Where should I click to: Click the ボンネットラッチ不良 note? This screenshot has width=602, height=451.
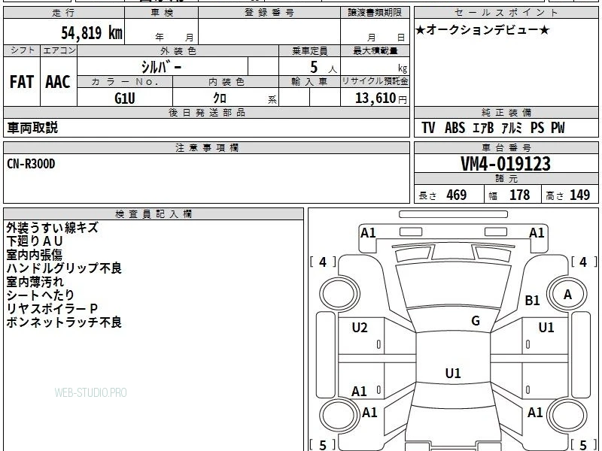click(64, 322)
